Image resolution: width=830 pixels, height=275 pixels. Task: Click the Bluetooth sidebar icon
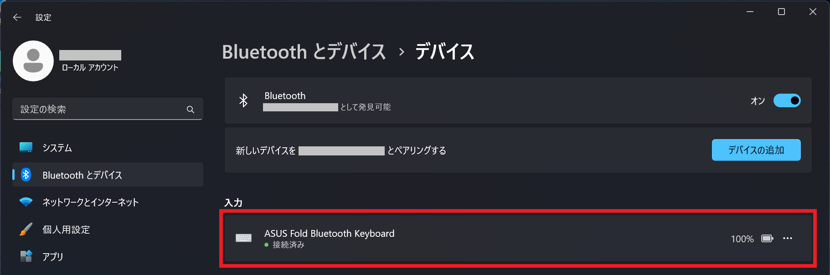coord(26,175)
